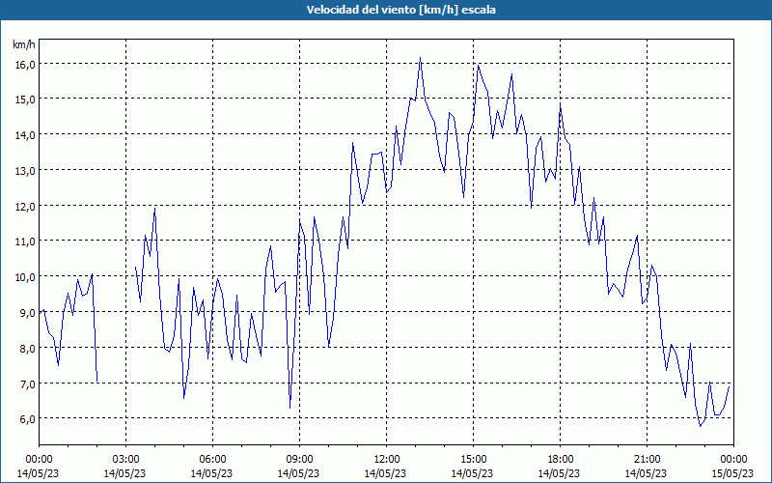
Task: Click the 06:00 time axis label
Action: pos(212,460)
